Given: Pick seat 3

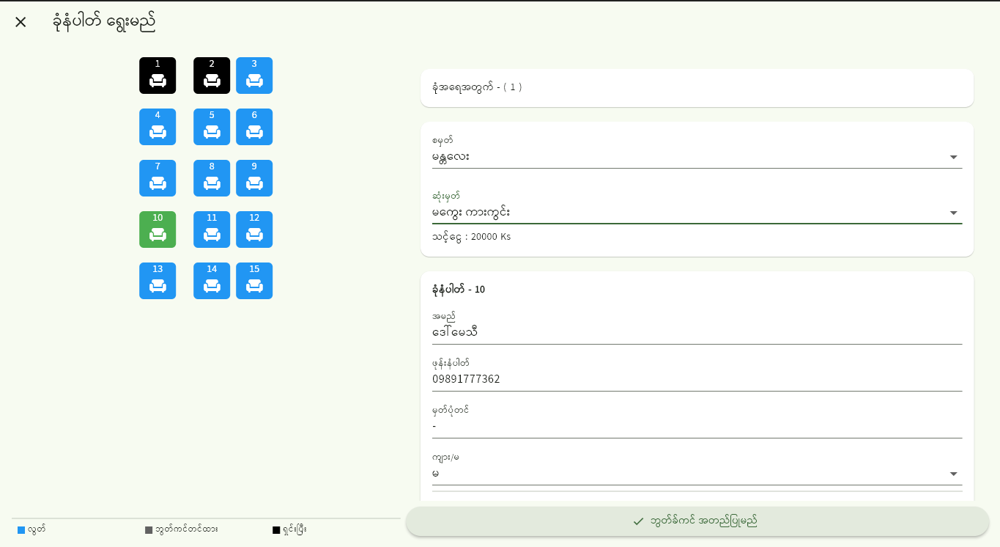Looking at the screenshot, I should [x=254, y=76].
